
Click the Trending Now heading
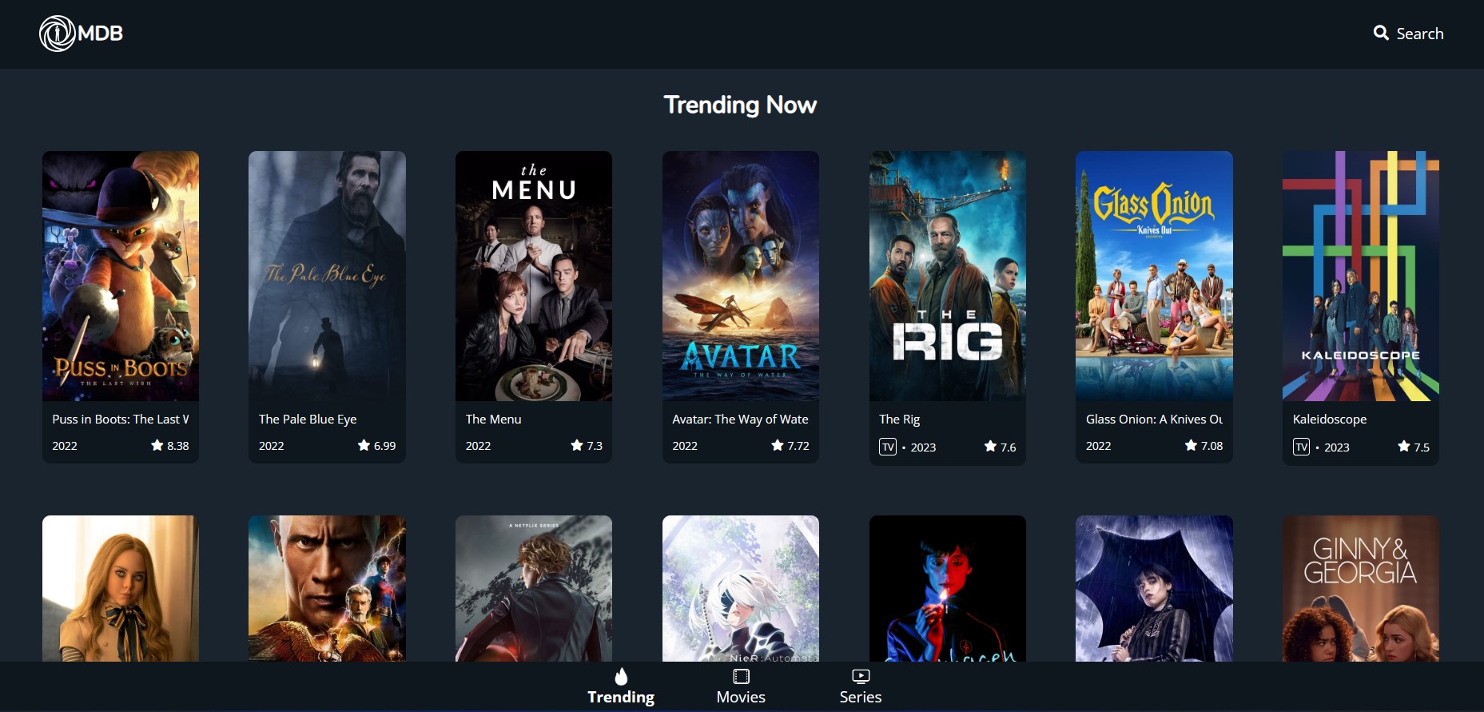click(x=741, y=105)
